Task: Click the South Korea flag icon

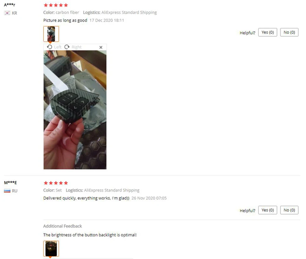Action: [x=7, y=13]
